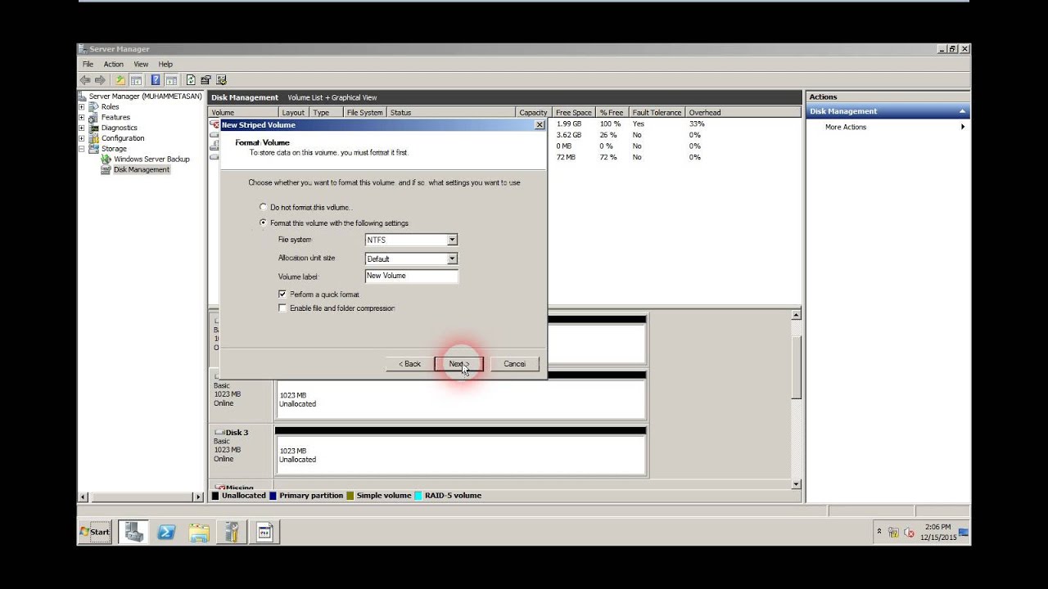Click the Back arrow in the toolbar

pos(84,80)
